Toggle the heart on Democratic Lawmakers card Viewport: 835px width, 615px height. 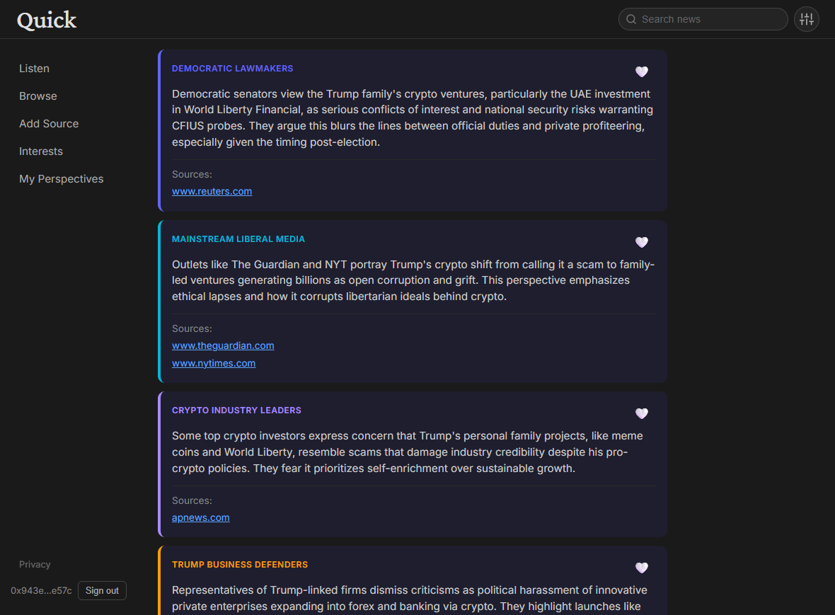pyautogui.click(x=641, y=71)
